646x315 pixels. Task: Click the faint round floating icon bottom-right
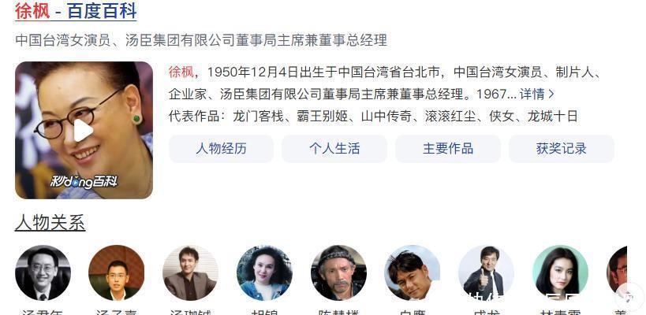point(629,297)
